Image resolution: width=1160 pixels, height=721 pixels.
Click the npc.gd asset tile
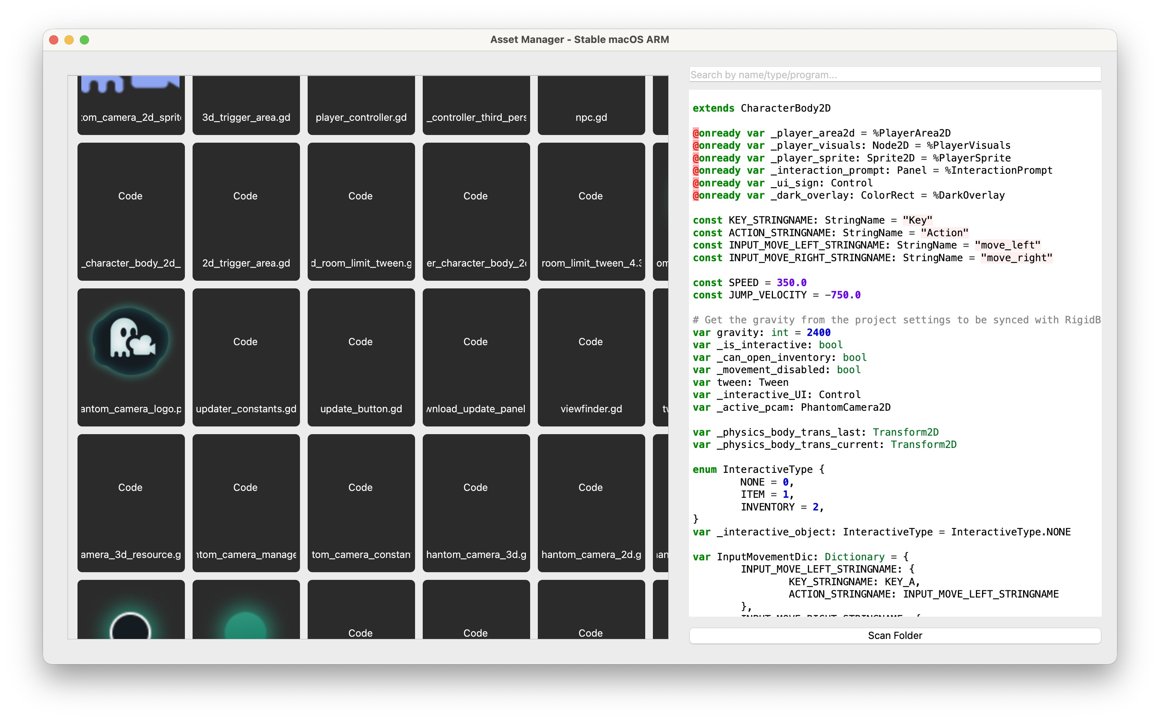click(590, 105)
